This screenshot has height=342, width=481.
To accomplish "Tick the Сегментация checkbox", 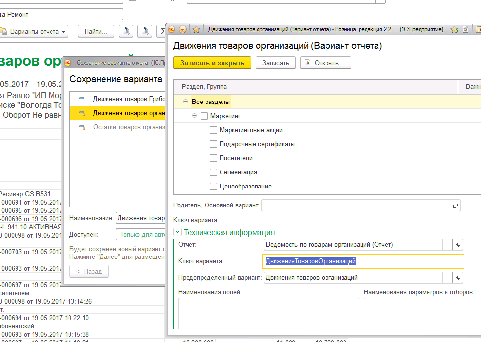I will [x=213, y=172].
